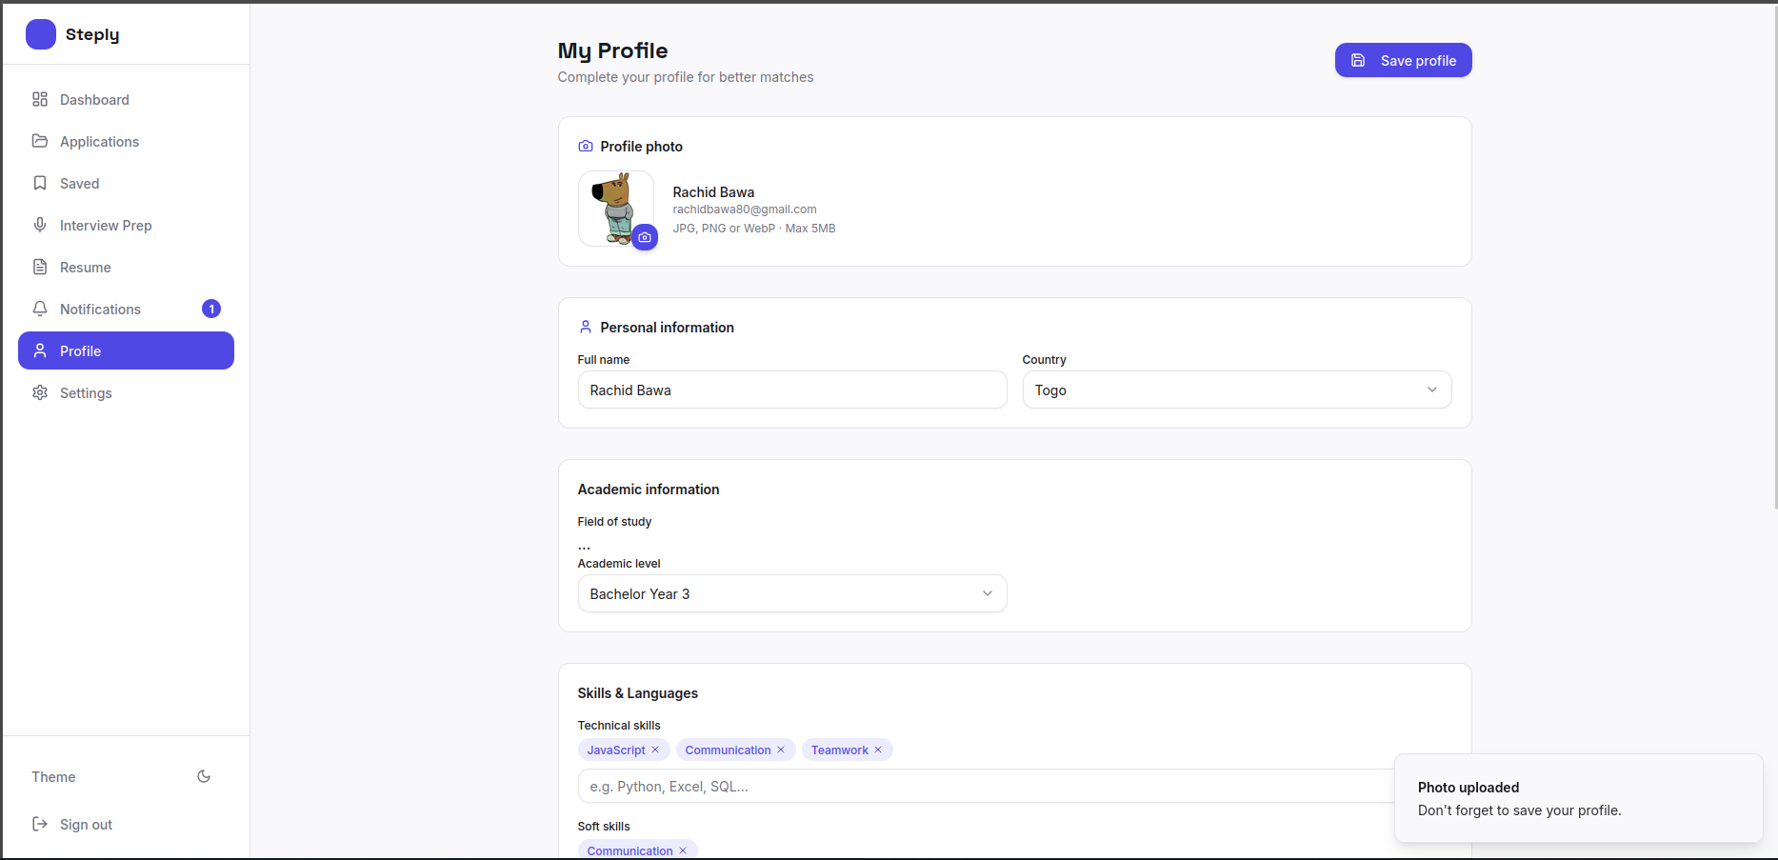View Notifications in sidebar

tap(100, 310)
